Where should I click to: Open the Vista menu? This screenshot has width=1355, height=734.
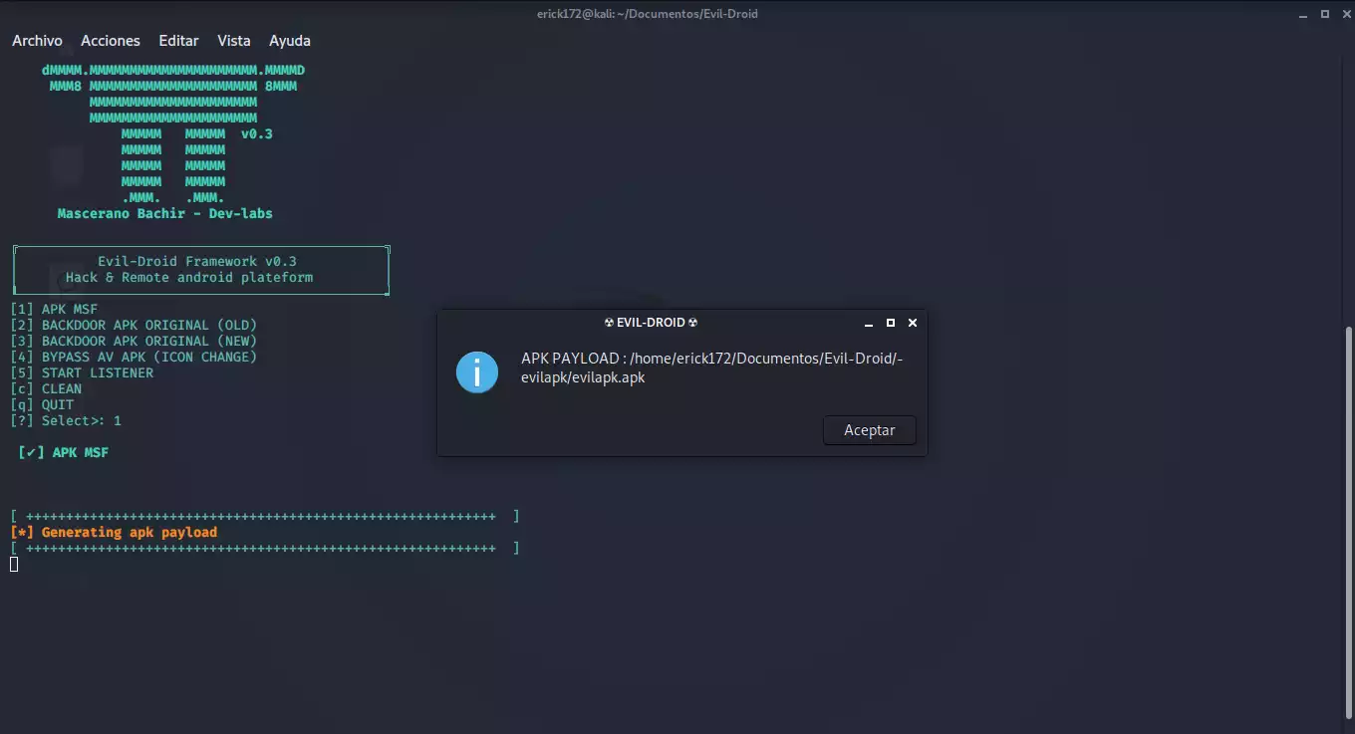tap(234, 41)
